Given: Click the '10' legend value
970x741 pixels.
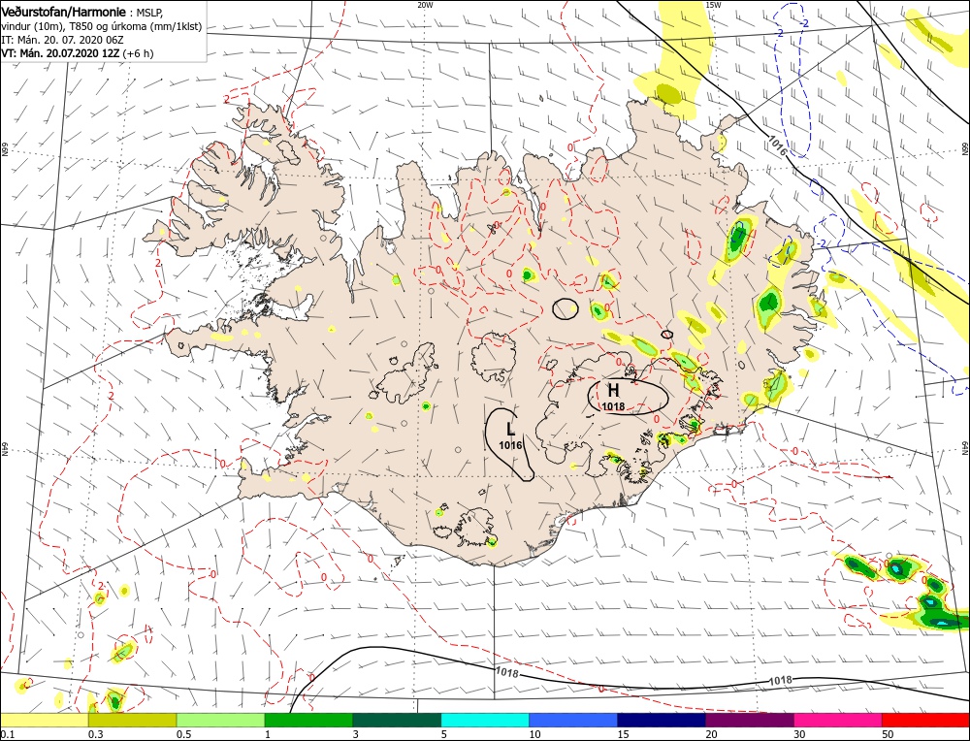Looking at the screenshot, I should [534, 734].
